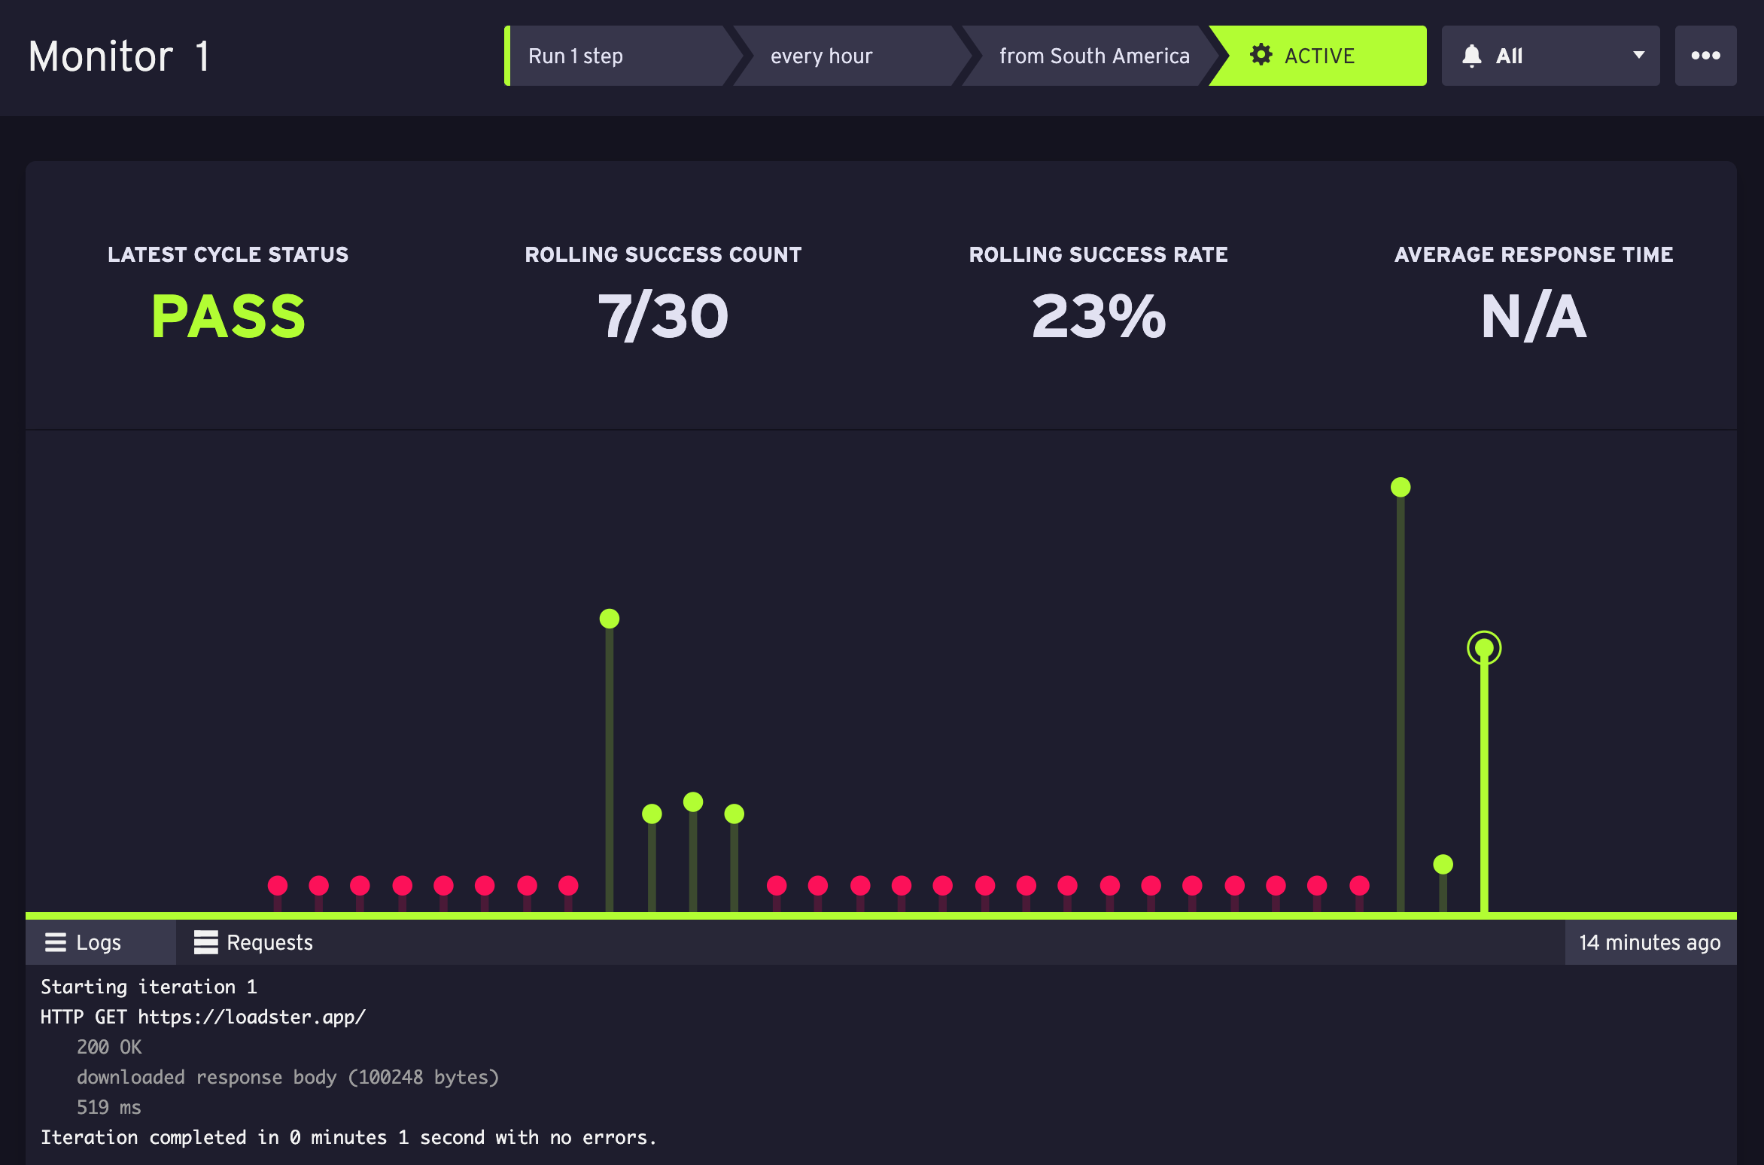Viewport: 1764px width, 1165px height.
Task: Click the HTTP GET https://loadster.app/ log line
Action: coord(203,1017)
